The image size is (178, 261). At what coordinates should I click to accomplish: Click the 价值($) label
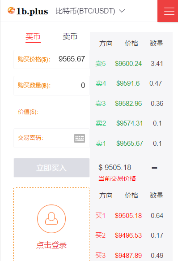(28, 112)
